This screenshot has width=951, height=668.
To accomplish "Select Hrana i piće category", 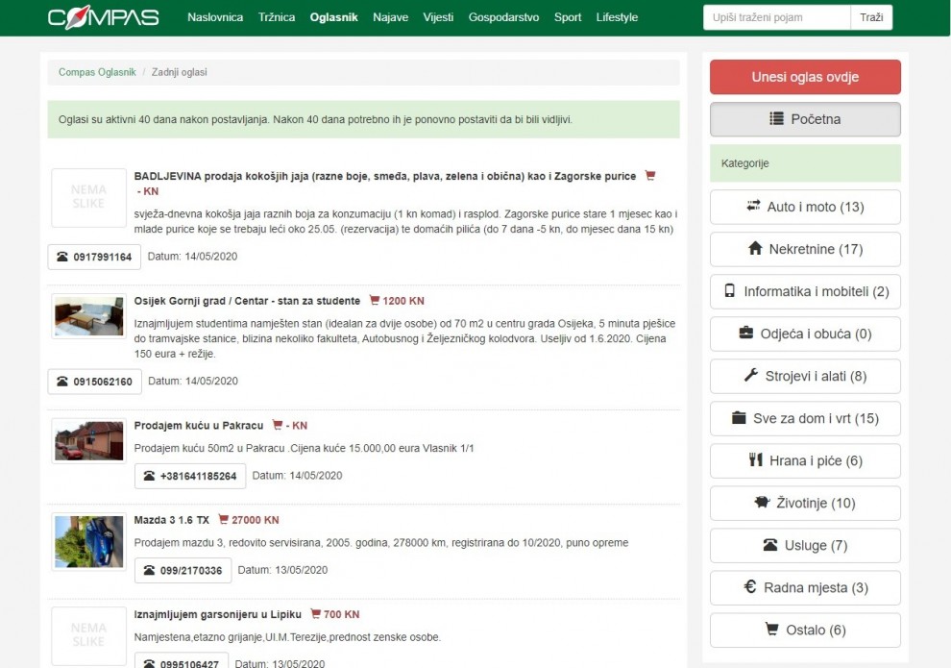I will (805, 460).
